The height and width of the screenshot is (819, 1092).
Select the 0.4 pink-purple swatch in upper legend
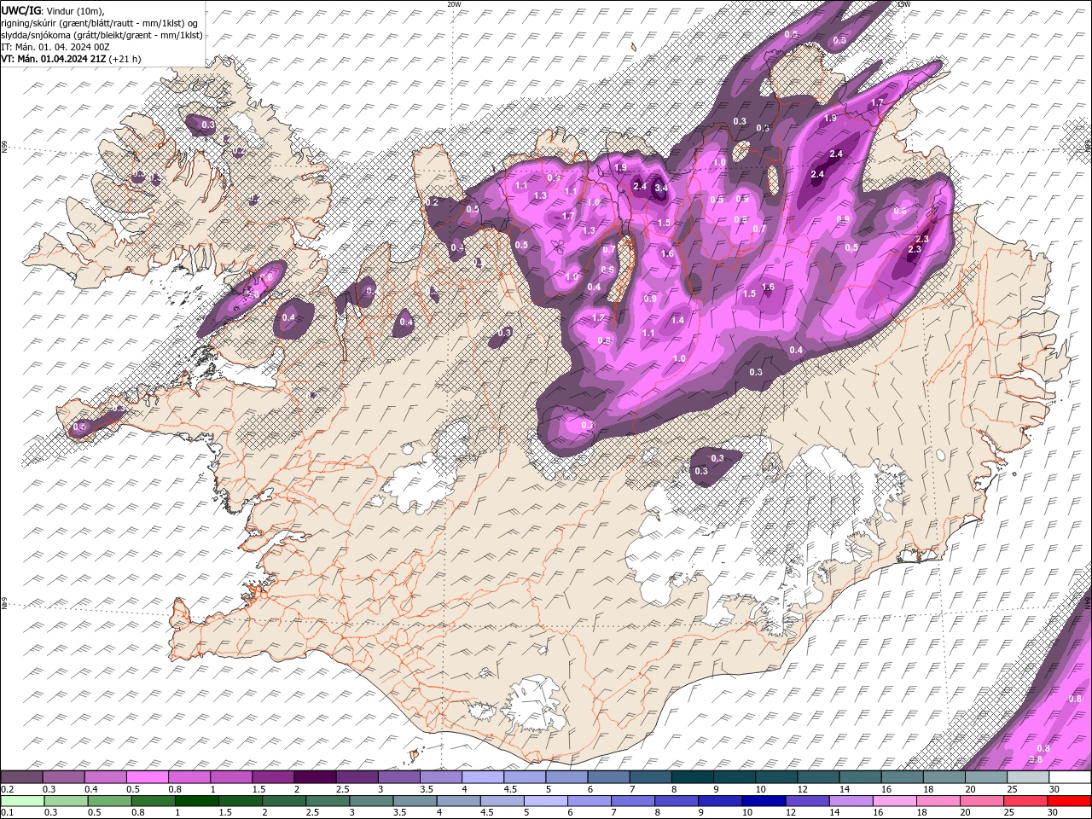tap(105, 777)
